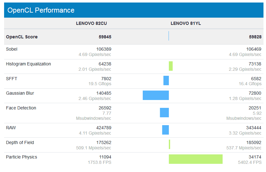The height and width of the screenshot is (172, 266).
Task: Click the RAW row label
Action: [11, 128]
